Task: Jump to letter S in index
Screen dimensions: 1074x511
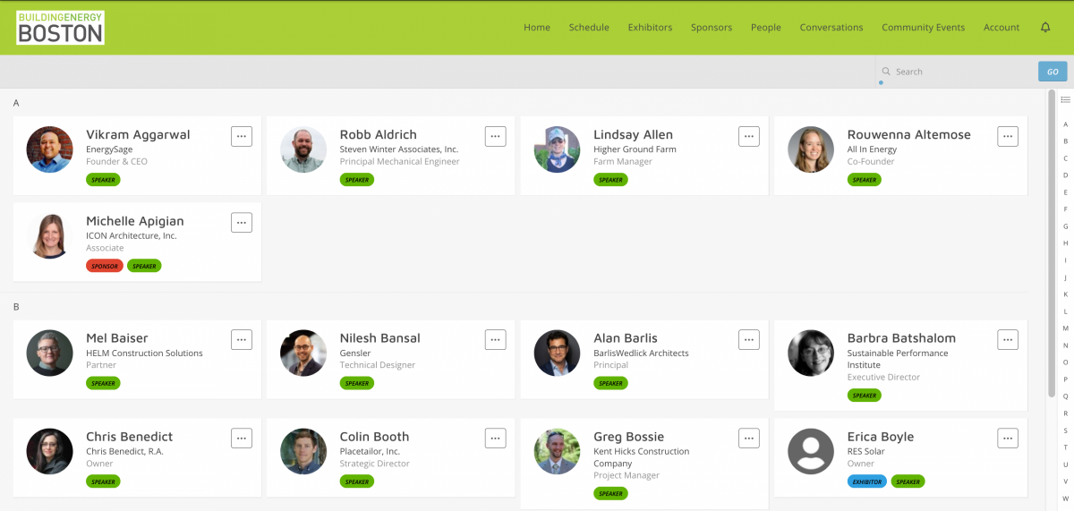Action: click(x=1065, y=430)
